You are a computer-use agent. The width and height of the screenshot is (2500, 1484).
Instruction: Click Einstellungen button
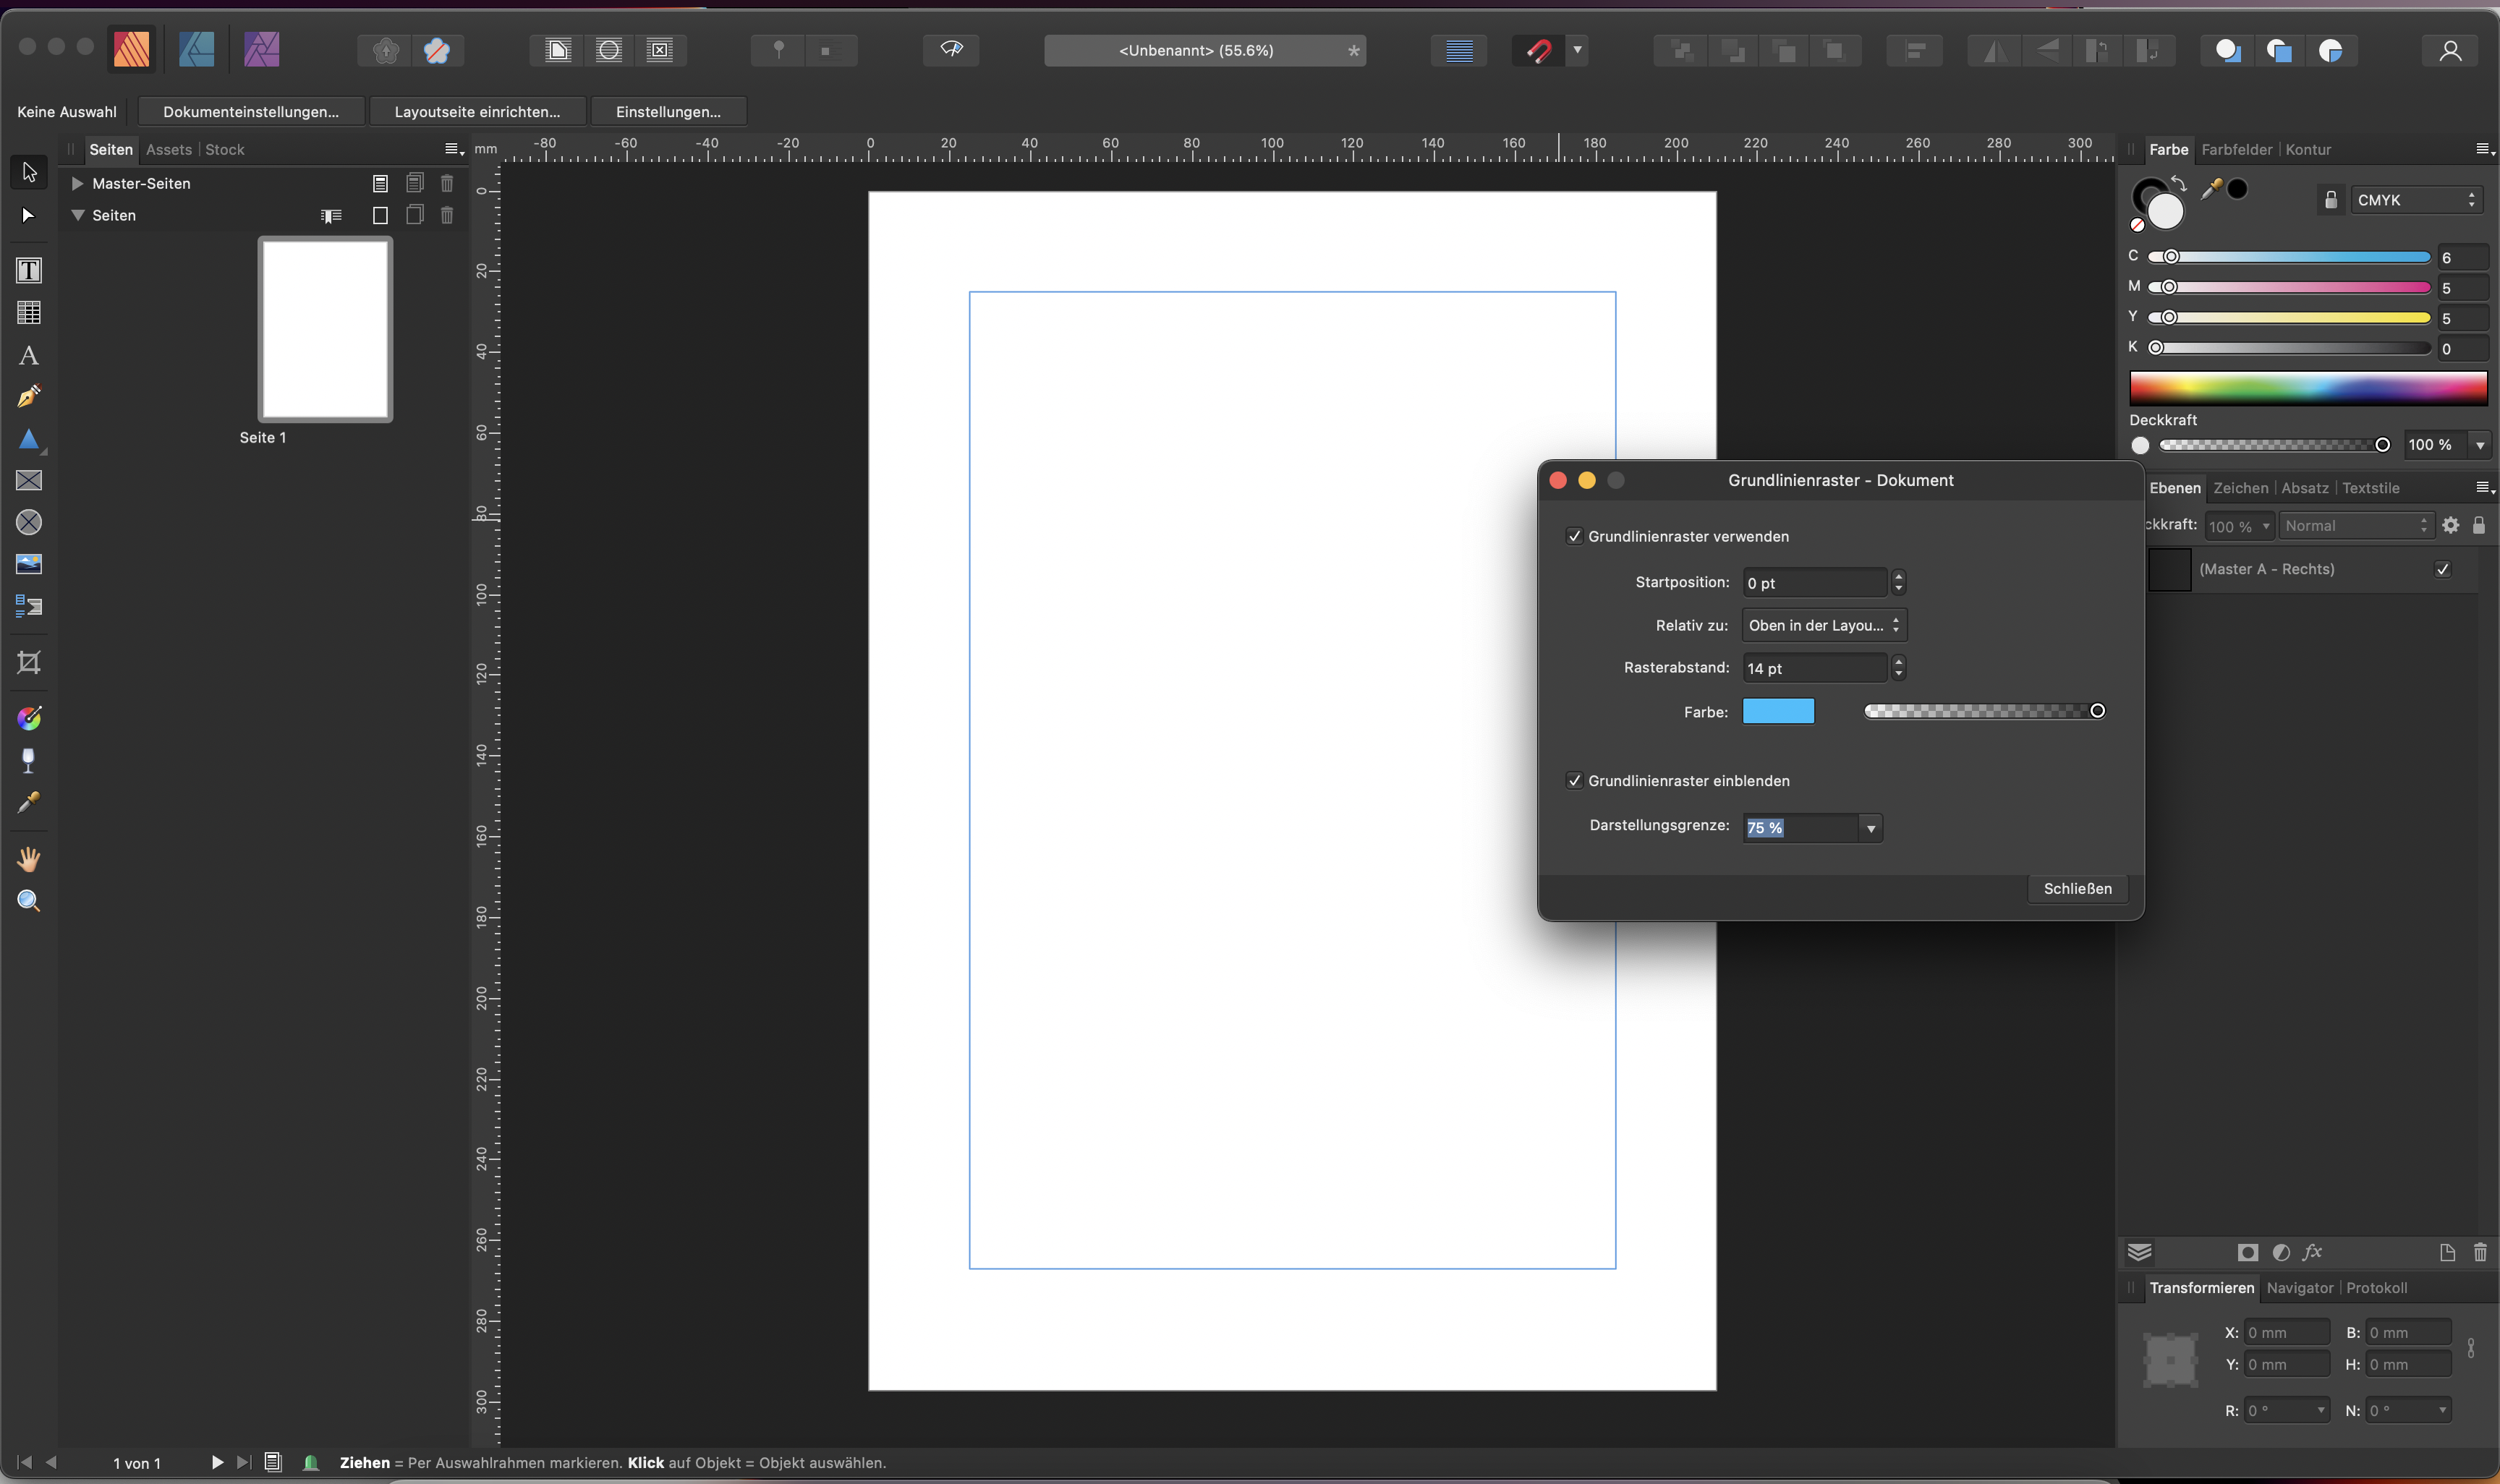click(x=668, y=111)
